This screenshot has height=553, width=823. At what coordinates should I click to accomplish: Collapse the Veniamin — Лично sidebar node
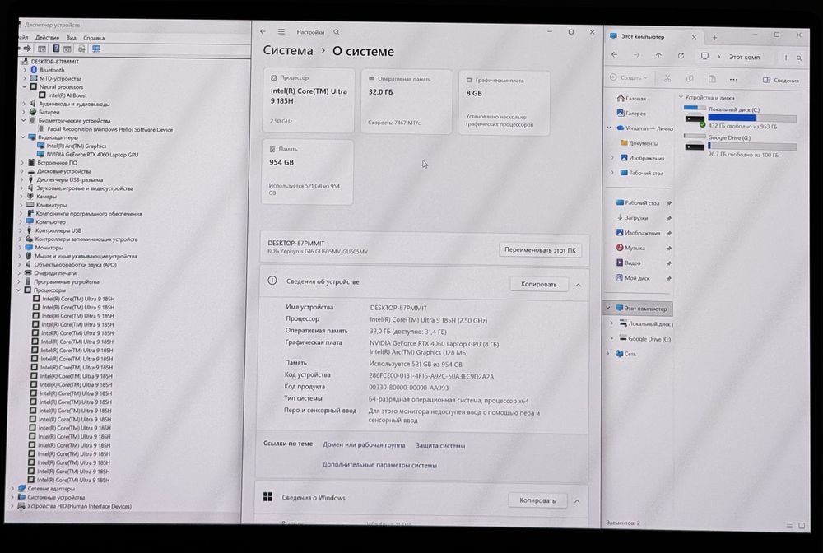click(609, 128)
